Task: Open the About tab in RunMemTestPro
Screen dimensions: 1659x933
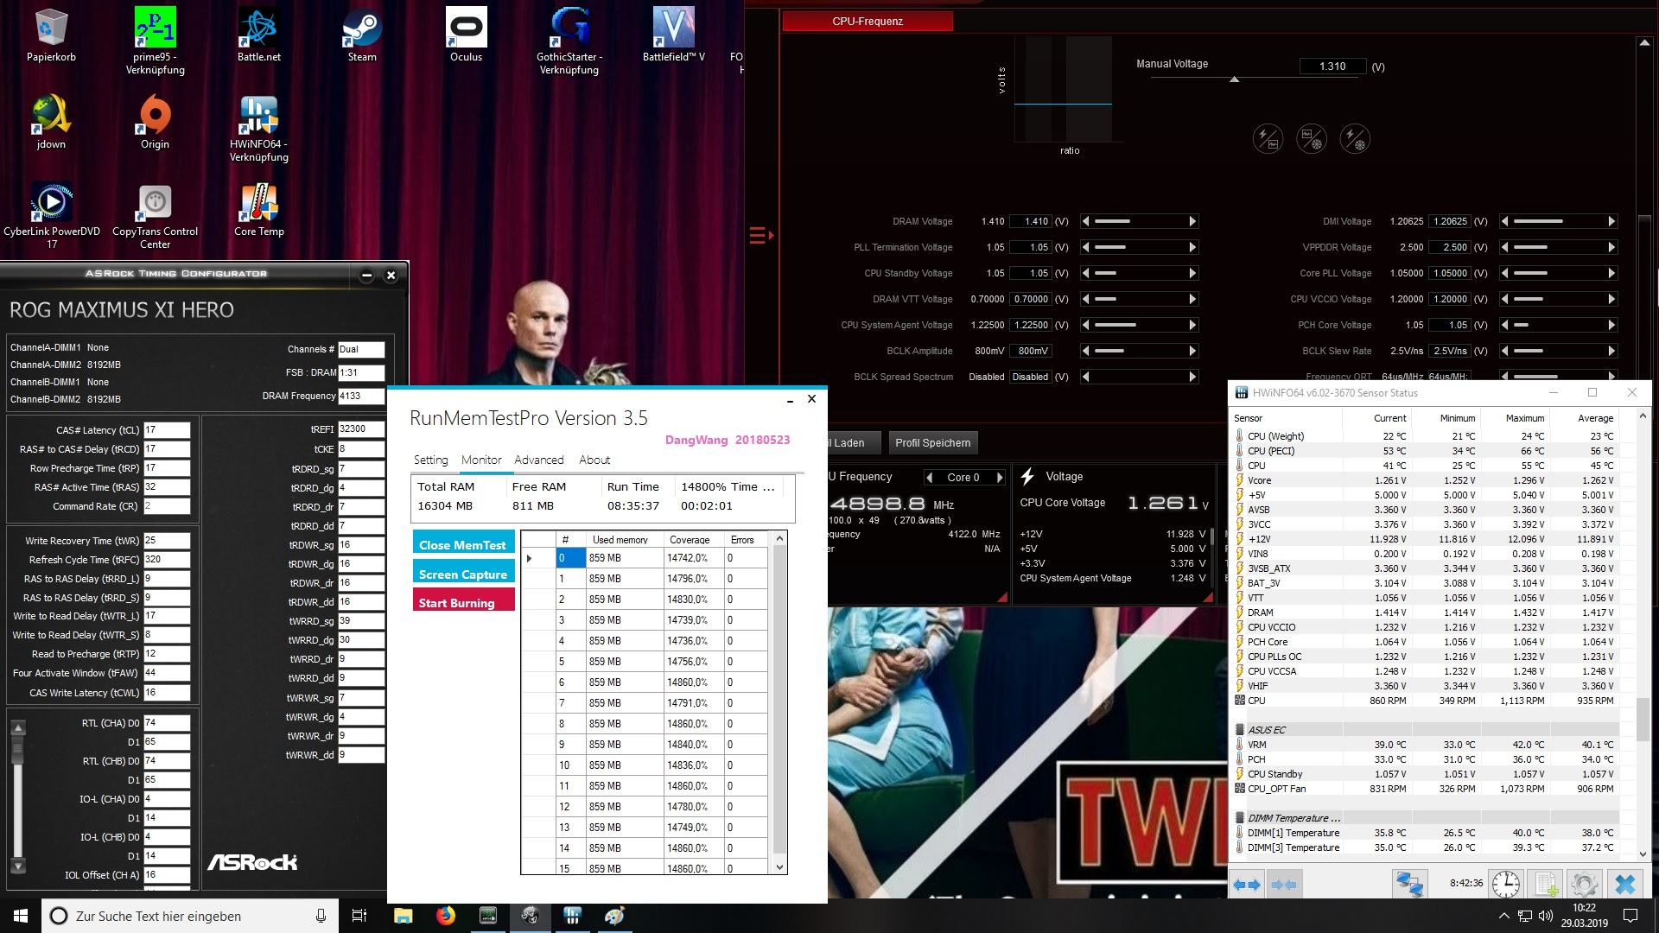Action: (594, 460)
